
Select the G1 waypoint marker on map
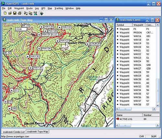click(x=12, y=90)
